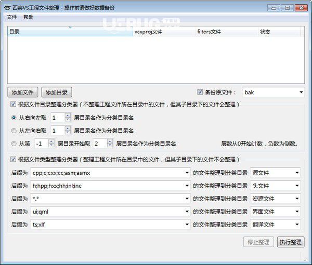The height and width of the screenshot is (265, 312).
Task: Increase the -1 start level spinner
Action: [x=51, y=141]
